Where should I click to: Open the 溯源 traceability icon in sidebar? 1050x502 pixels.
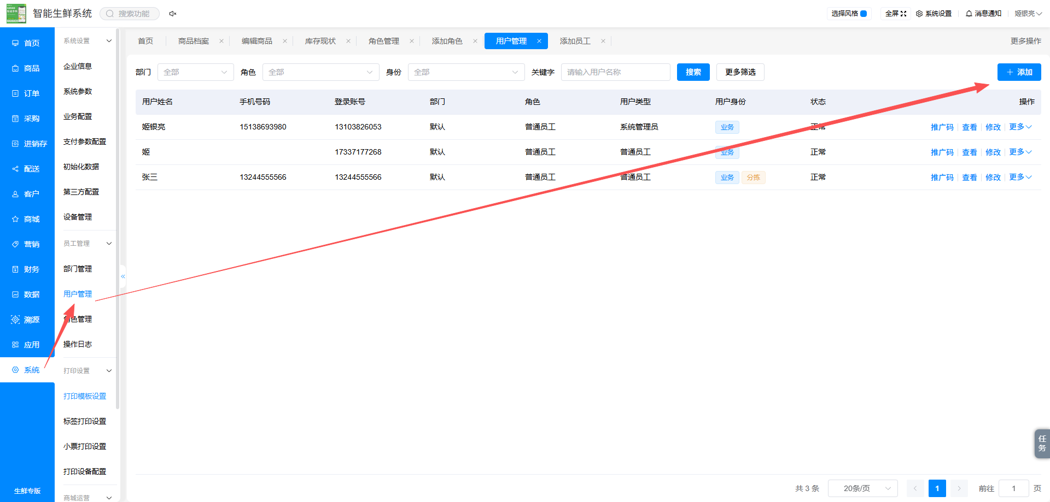point(15,320)
